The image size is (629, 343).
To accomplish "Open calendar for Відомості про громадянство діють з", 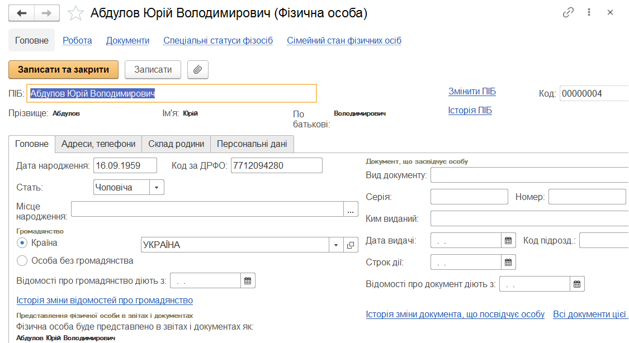I will (x=248, y=281).
